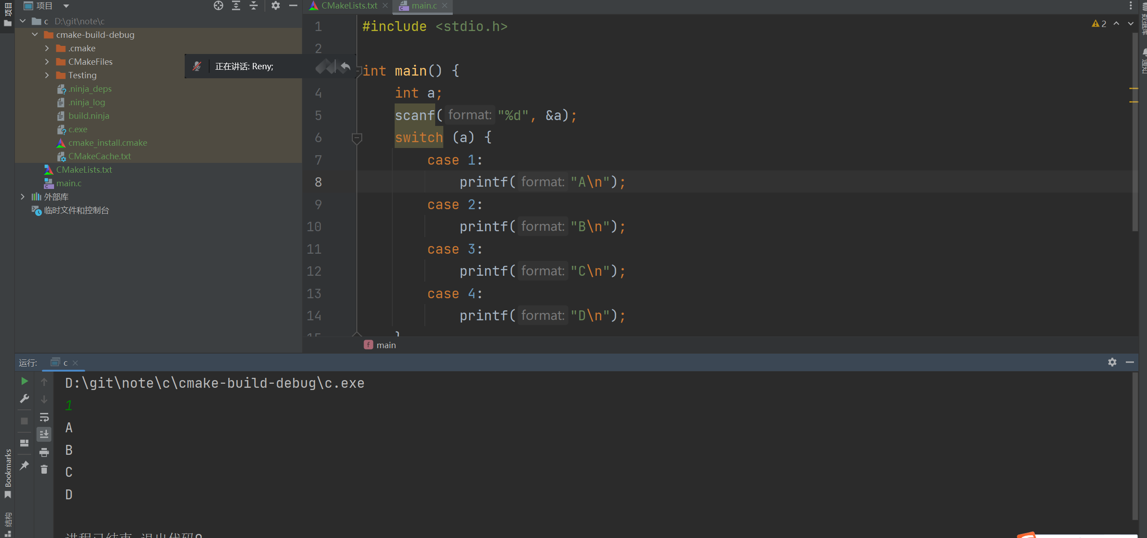The image size is (1147, 538).
Task: Click the stop process square icon
Action: (x=25, y=421)
